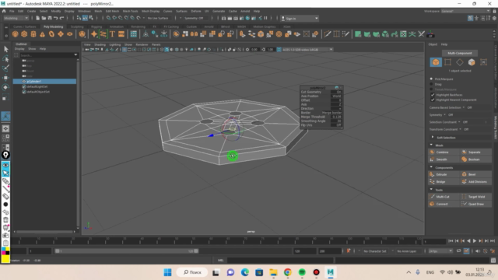
Task: Click the Save Scene icon
Action: [x=50, y=18]
